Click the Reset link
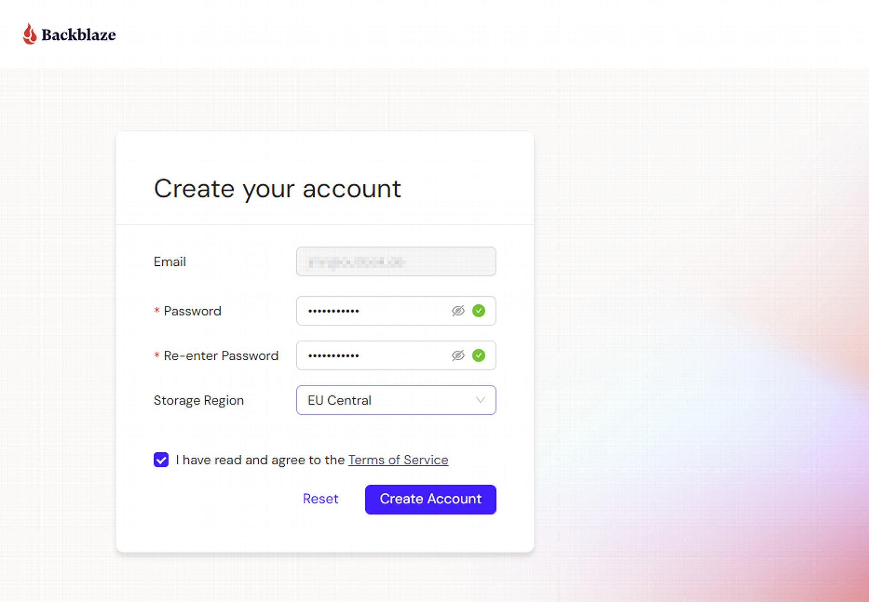 320,499
